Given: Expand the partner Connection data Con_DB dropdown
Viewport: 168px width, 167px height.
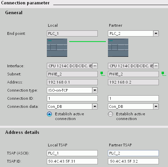Looking at the screenshot, I should (x=156, y=106).
